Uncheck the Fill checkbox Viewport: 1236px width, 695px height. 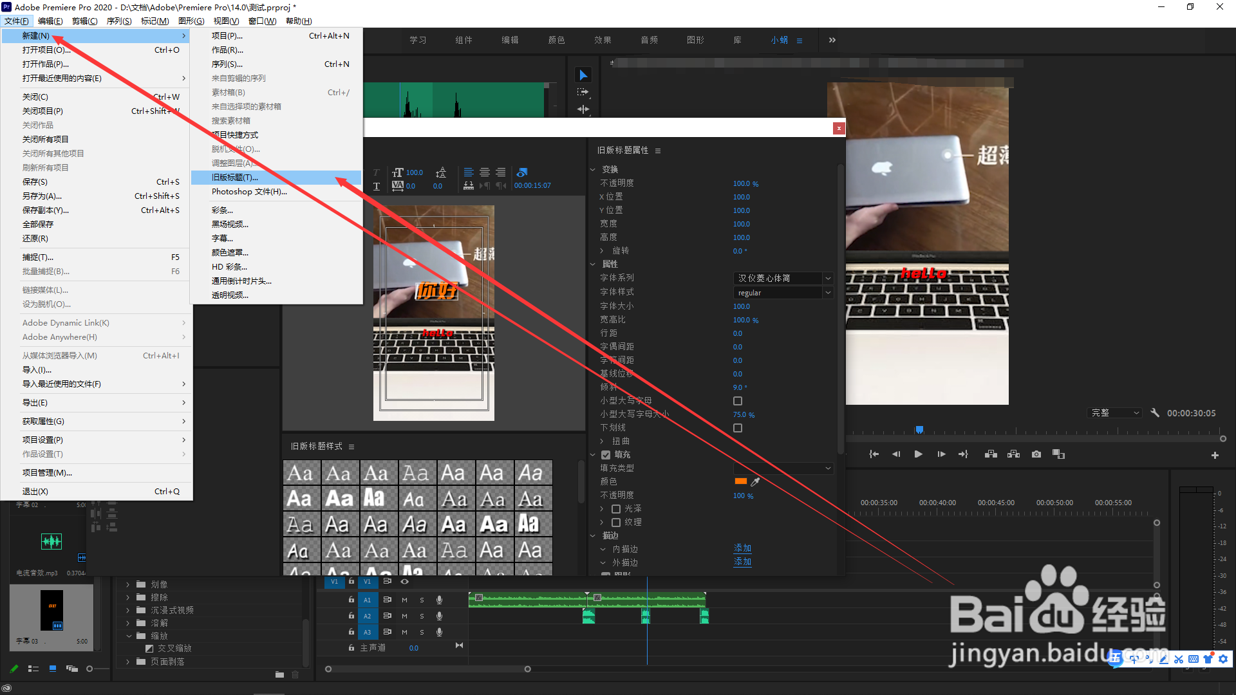(606, 455)
